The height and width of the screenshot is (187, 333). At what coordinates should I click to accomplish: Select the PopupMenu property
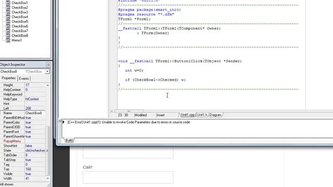point(23,141)
